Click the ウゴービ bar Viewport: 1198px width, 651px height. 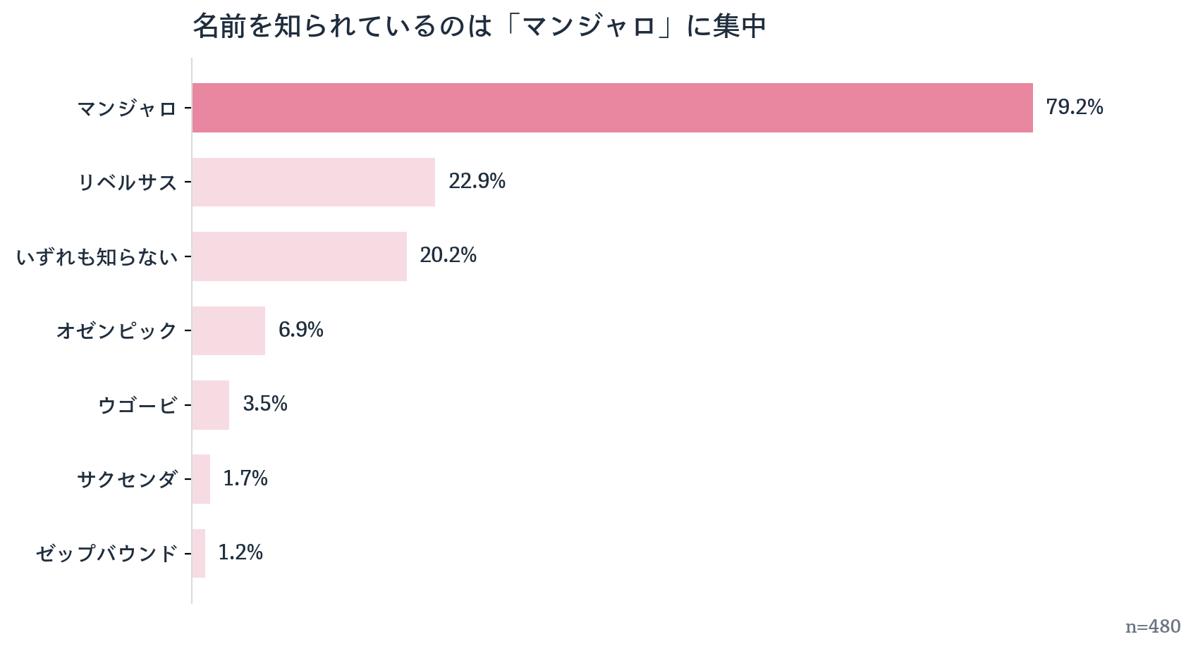(211, 405)
